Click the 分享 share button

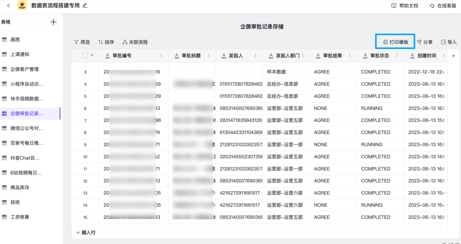425,42
